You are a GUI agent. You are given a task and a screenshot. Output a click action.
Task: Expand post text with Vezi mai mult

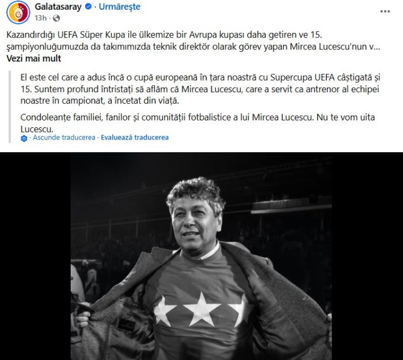(x=33, y=58)
